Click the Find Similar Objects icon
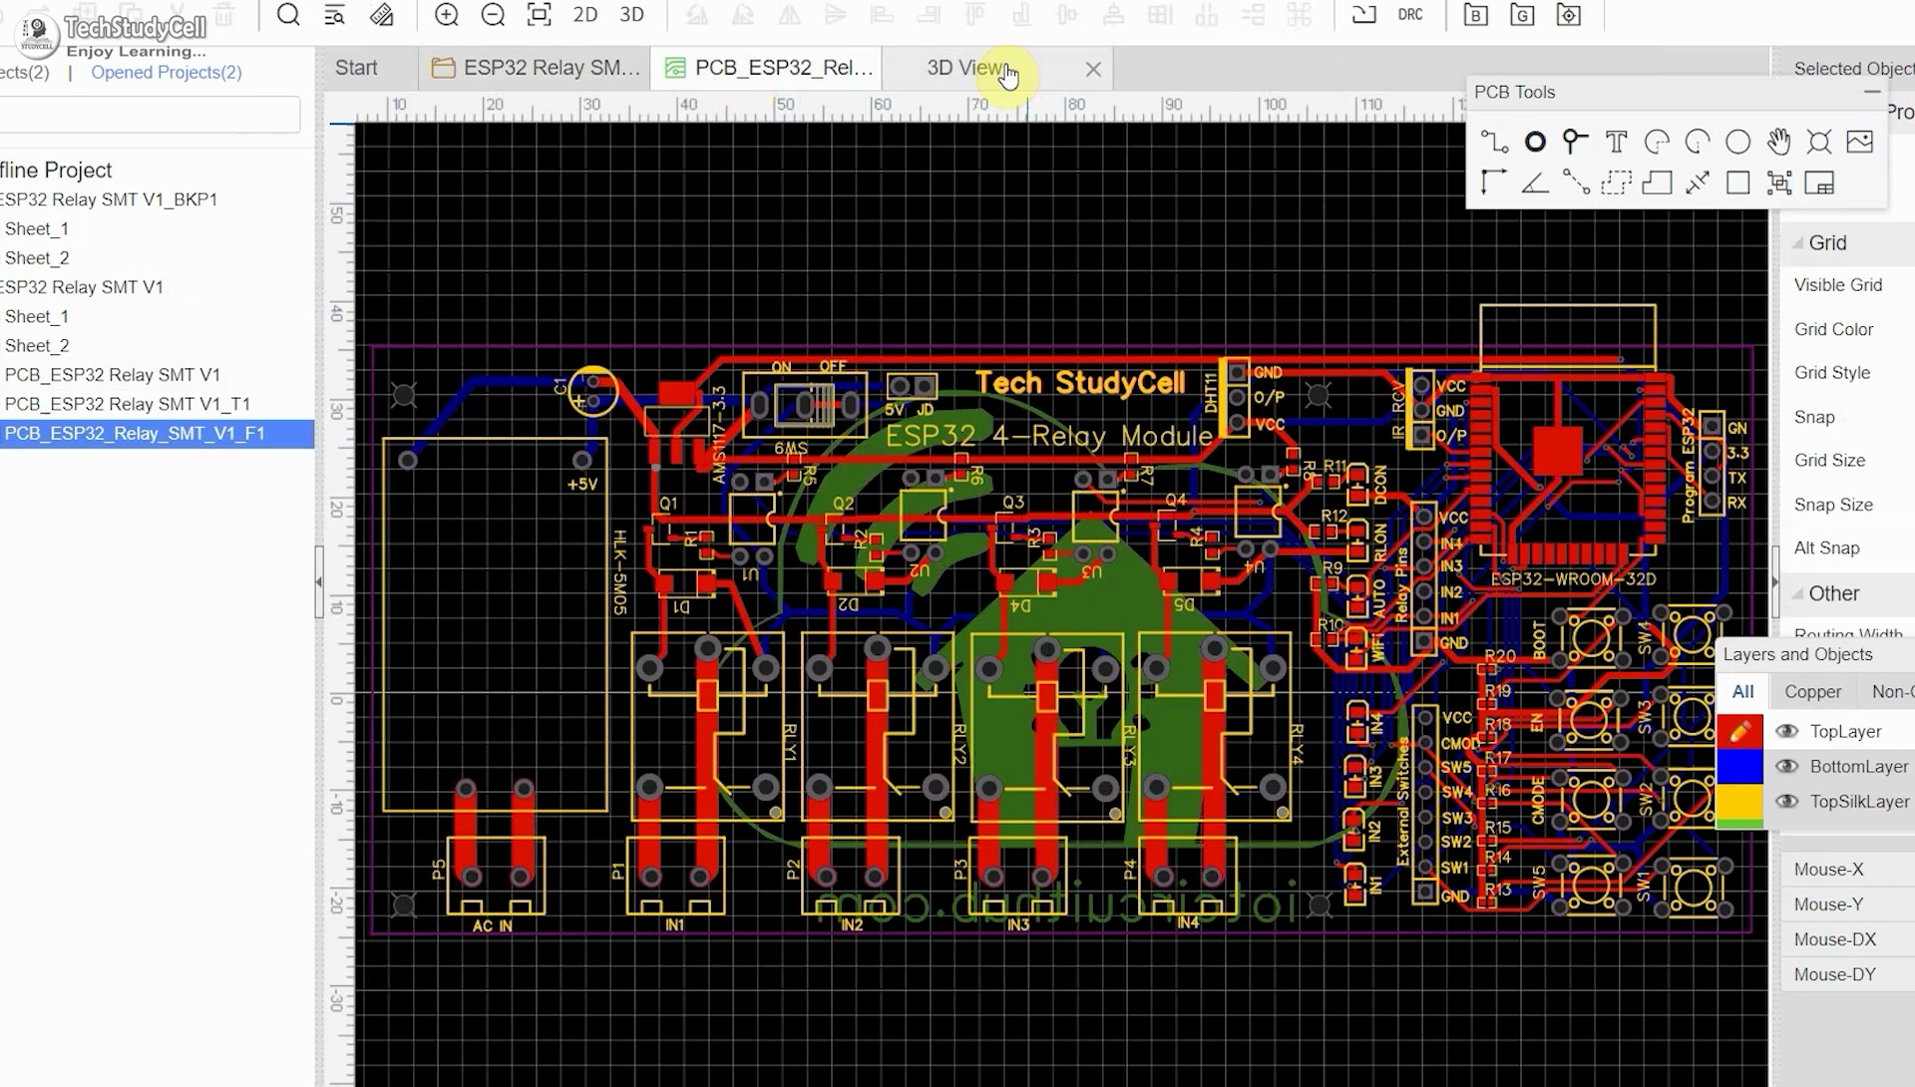 coord(334,15)
